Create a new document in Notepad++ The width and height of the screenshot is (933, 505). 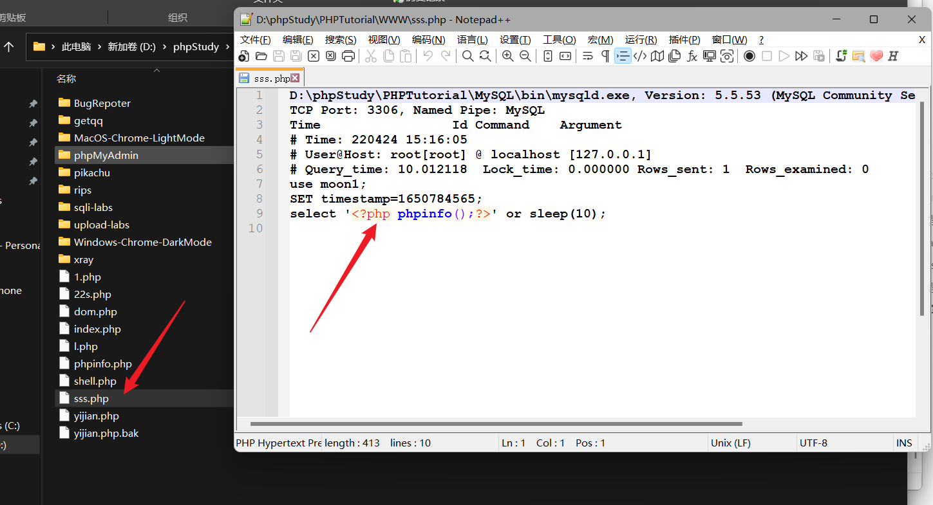243,56
